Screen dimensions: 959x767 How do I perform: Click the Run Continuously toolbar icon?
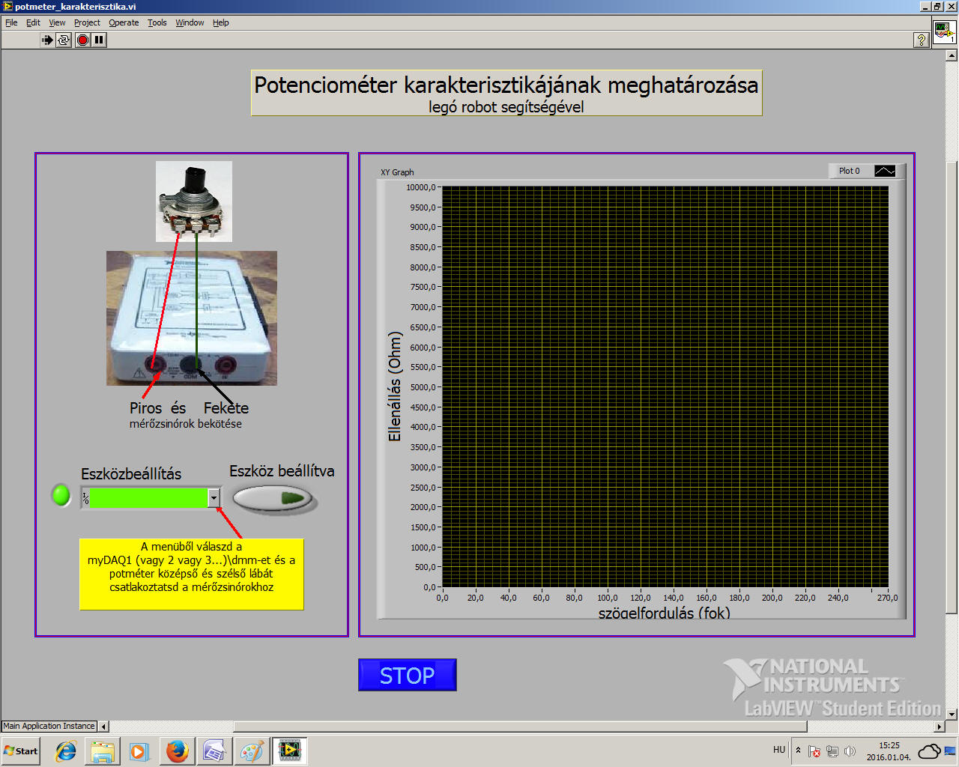coord(64,40)
